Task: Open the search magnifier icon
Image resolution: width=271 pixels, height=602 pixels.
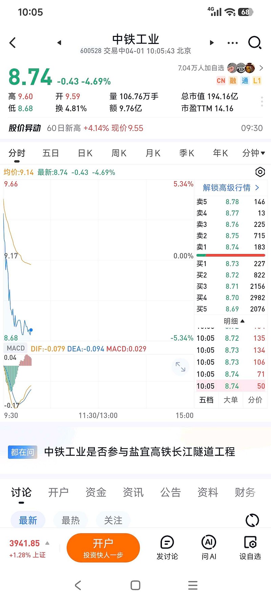Action: 254,43
